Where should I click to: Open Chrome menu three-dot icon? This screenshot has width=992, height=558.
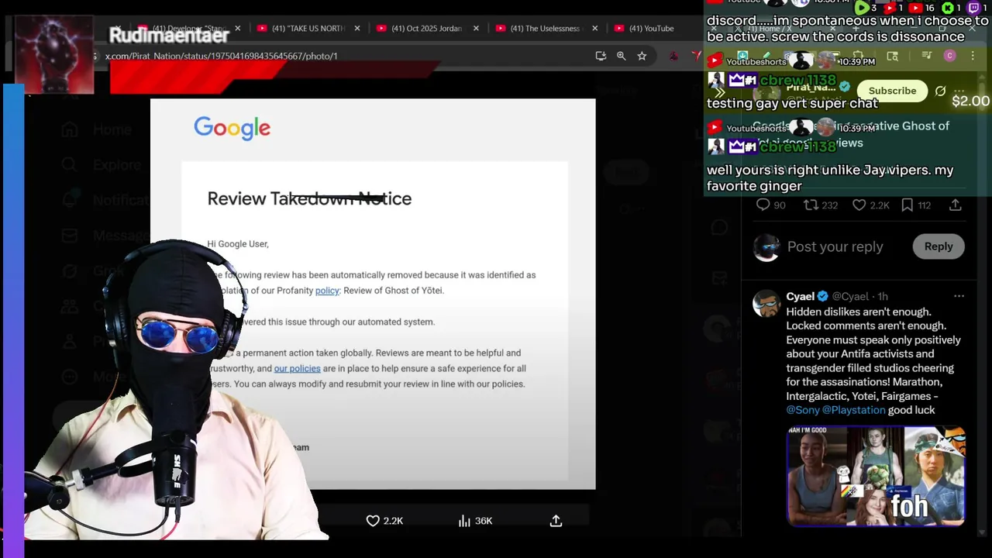point(972,56)
